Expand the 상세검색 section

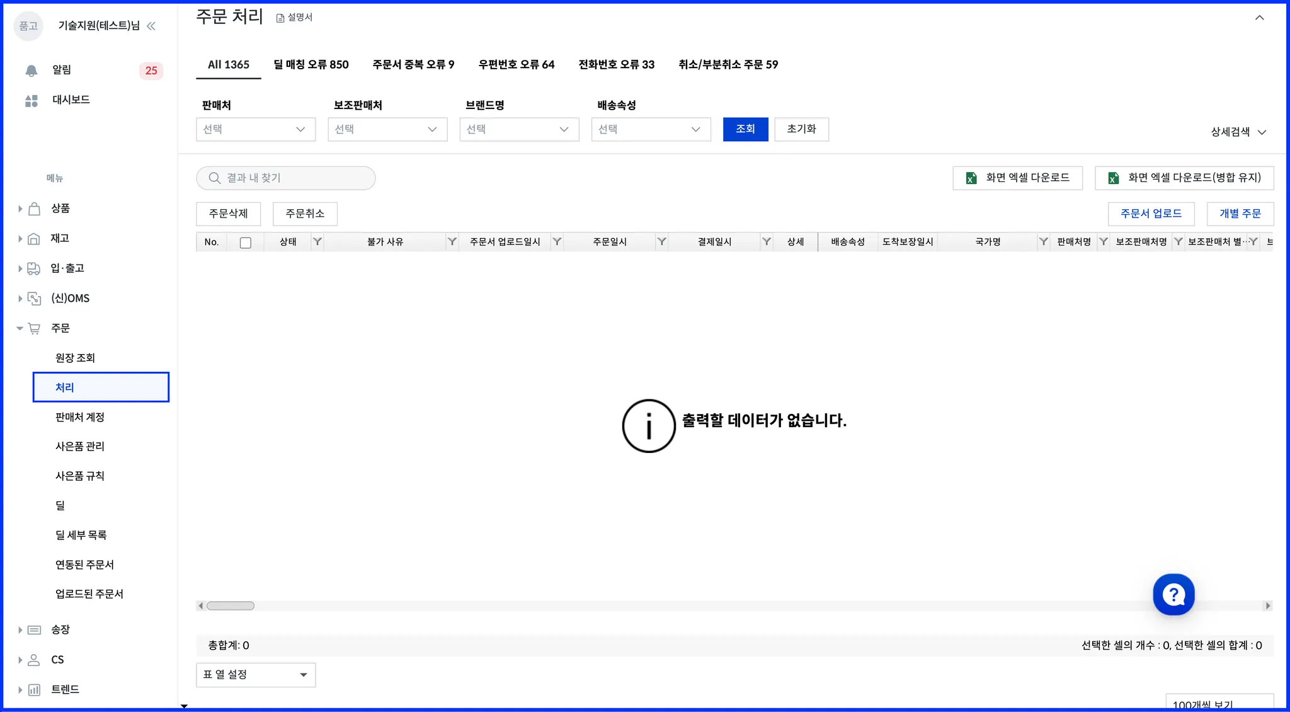tap(1238, 132)
